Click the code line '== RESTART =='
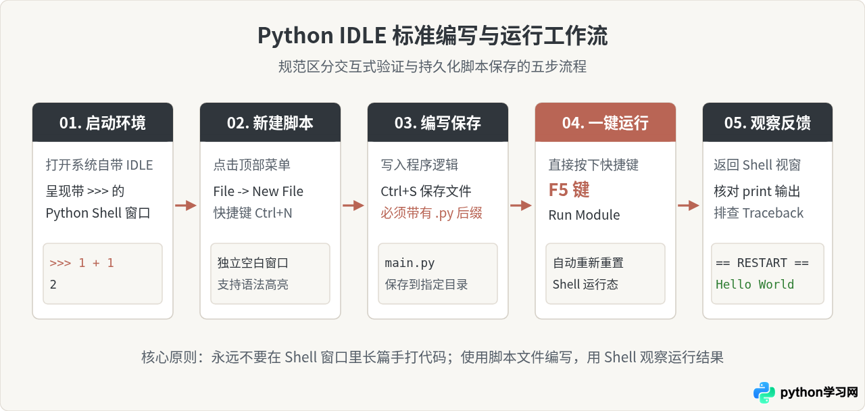The height and width of the screenshot is (411, 865). 762,263
